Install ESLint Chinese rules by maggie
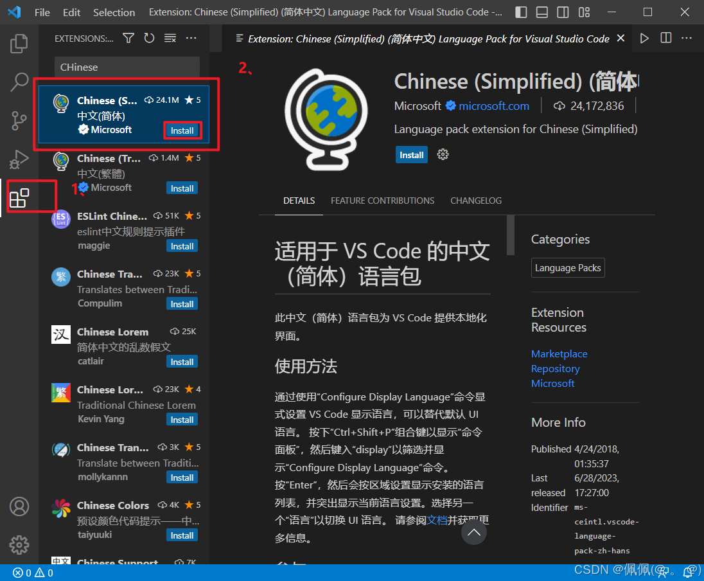 point(182,246)
